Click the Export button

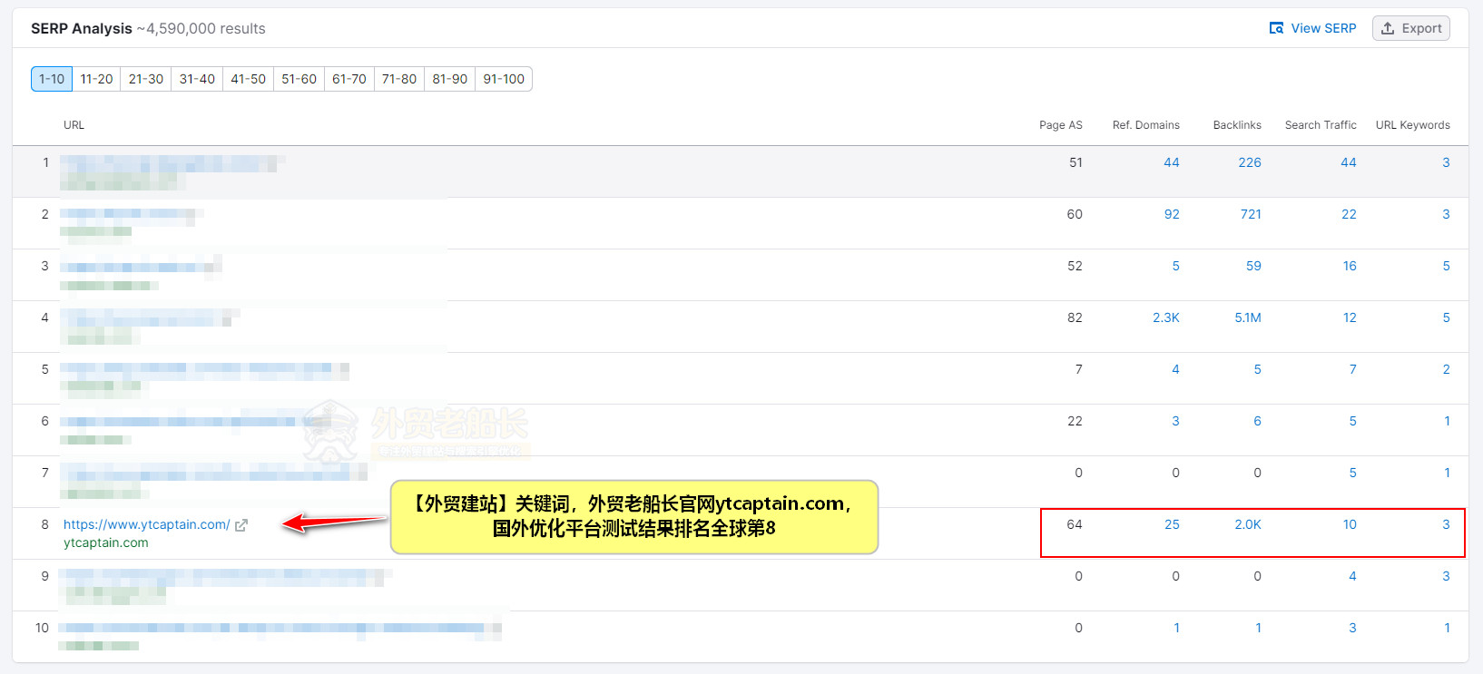point(1411,28)
